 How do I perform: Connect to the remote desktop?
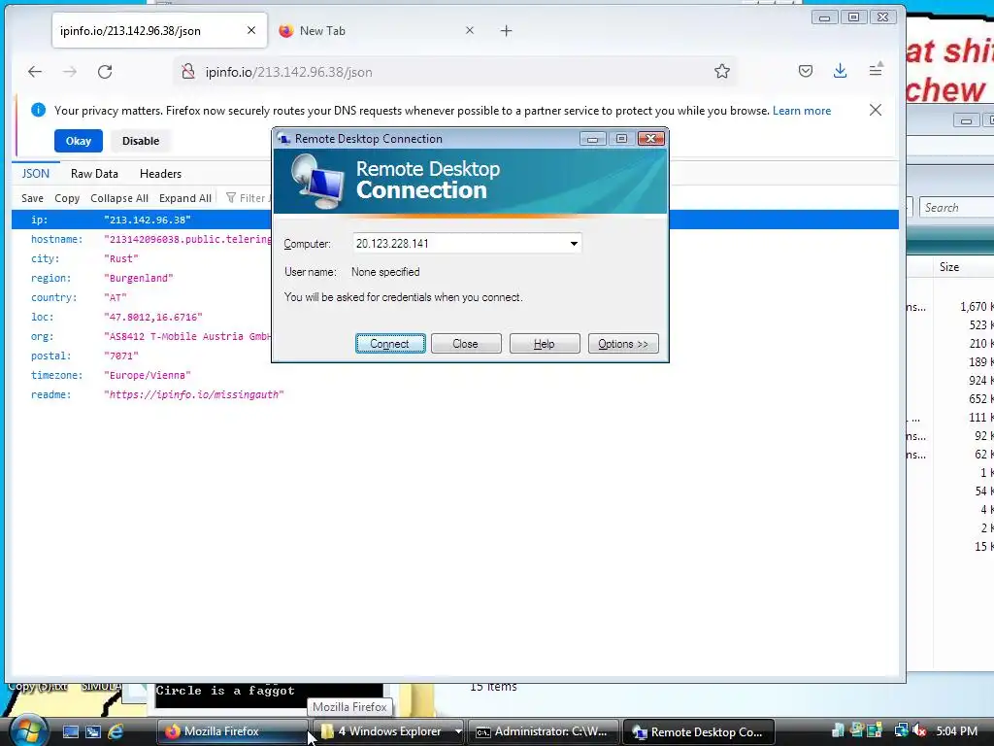tap(390, 344)
